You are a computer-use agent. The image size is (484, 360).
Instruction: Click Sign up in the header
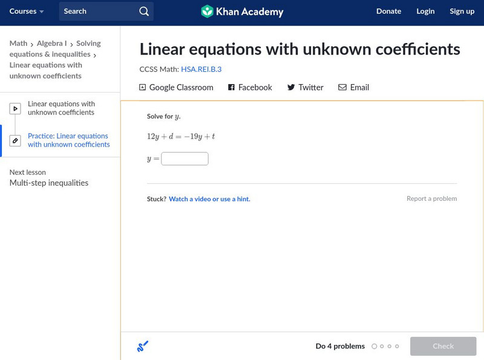click(x=462, y=11)
